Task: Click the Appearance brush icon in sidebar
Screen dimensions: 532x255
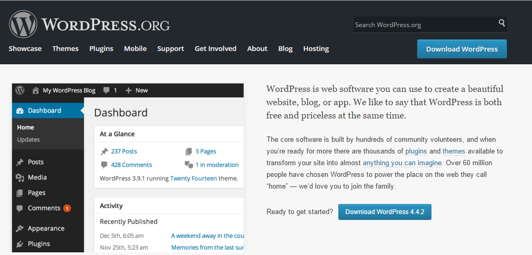Action: tap(20, 228)
